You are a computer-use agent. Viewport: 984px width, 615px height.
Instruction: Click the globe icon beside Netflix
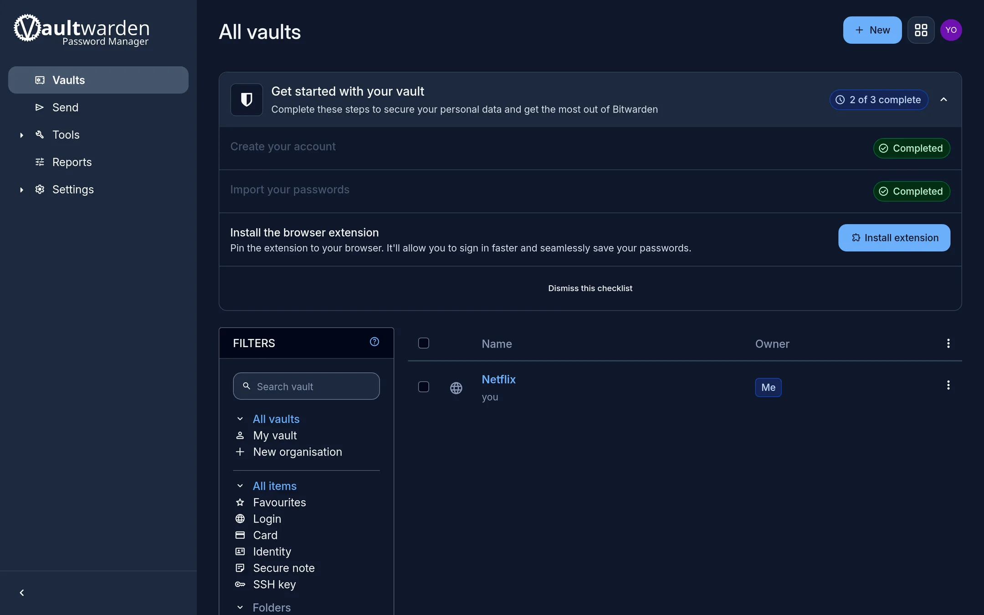pos(456,388)
